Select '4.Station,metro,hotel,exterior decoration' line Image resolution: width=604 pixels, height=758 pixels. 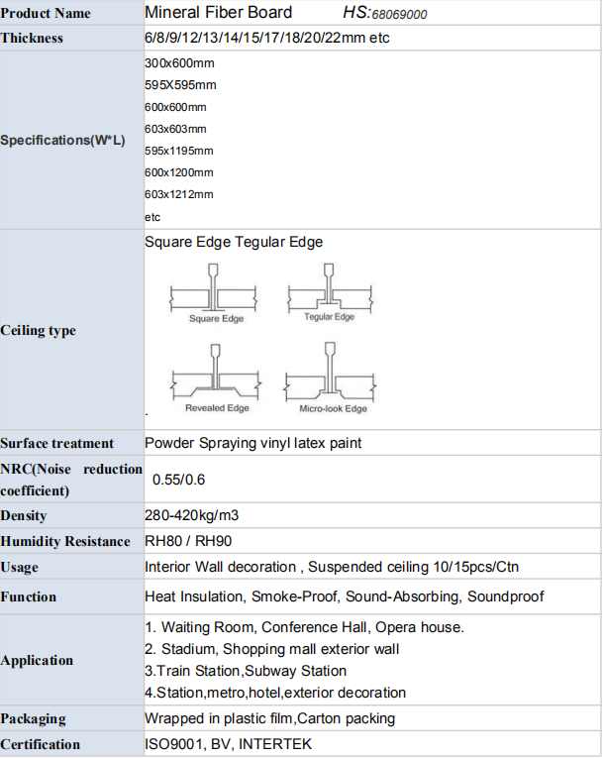[275, 693]
